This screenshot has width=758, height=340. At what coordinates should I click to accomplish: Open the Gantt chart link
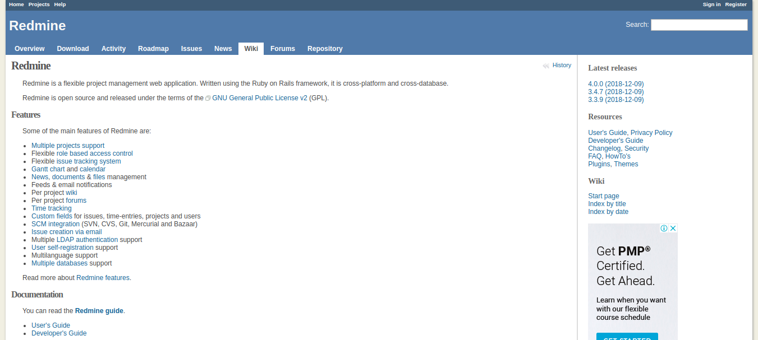pyautogui.click(x=48, y=169)
